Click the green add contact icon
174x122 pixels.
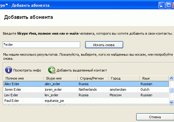point(52,70)
